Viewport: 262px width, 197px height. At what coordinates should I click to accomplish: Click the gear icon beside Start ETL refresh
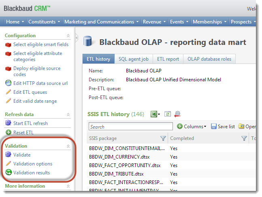tap(8, 123)
